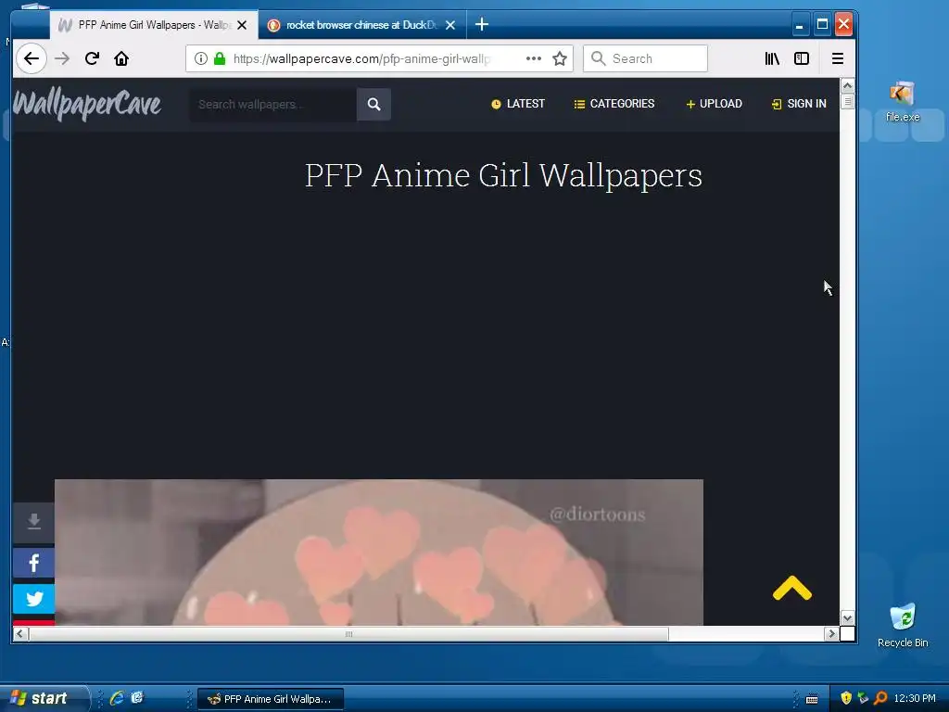
Task: Click the green padlock security icon
Action: tap(220, 58)
